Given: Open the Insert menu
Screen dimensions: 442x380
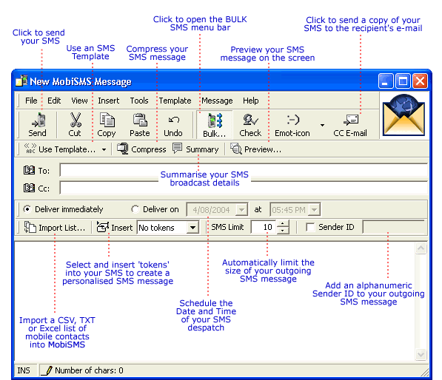Looking at the screenshot, I should point(109,101).
